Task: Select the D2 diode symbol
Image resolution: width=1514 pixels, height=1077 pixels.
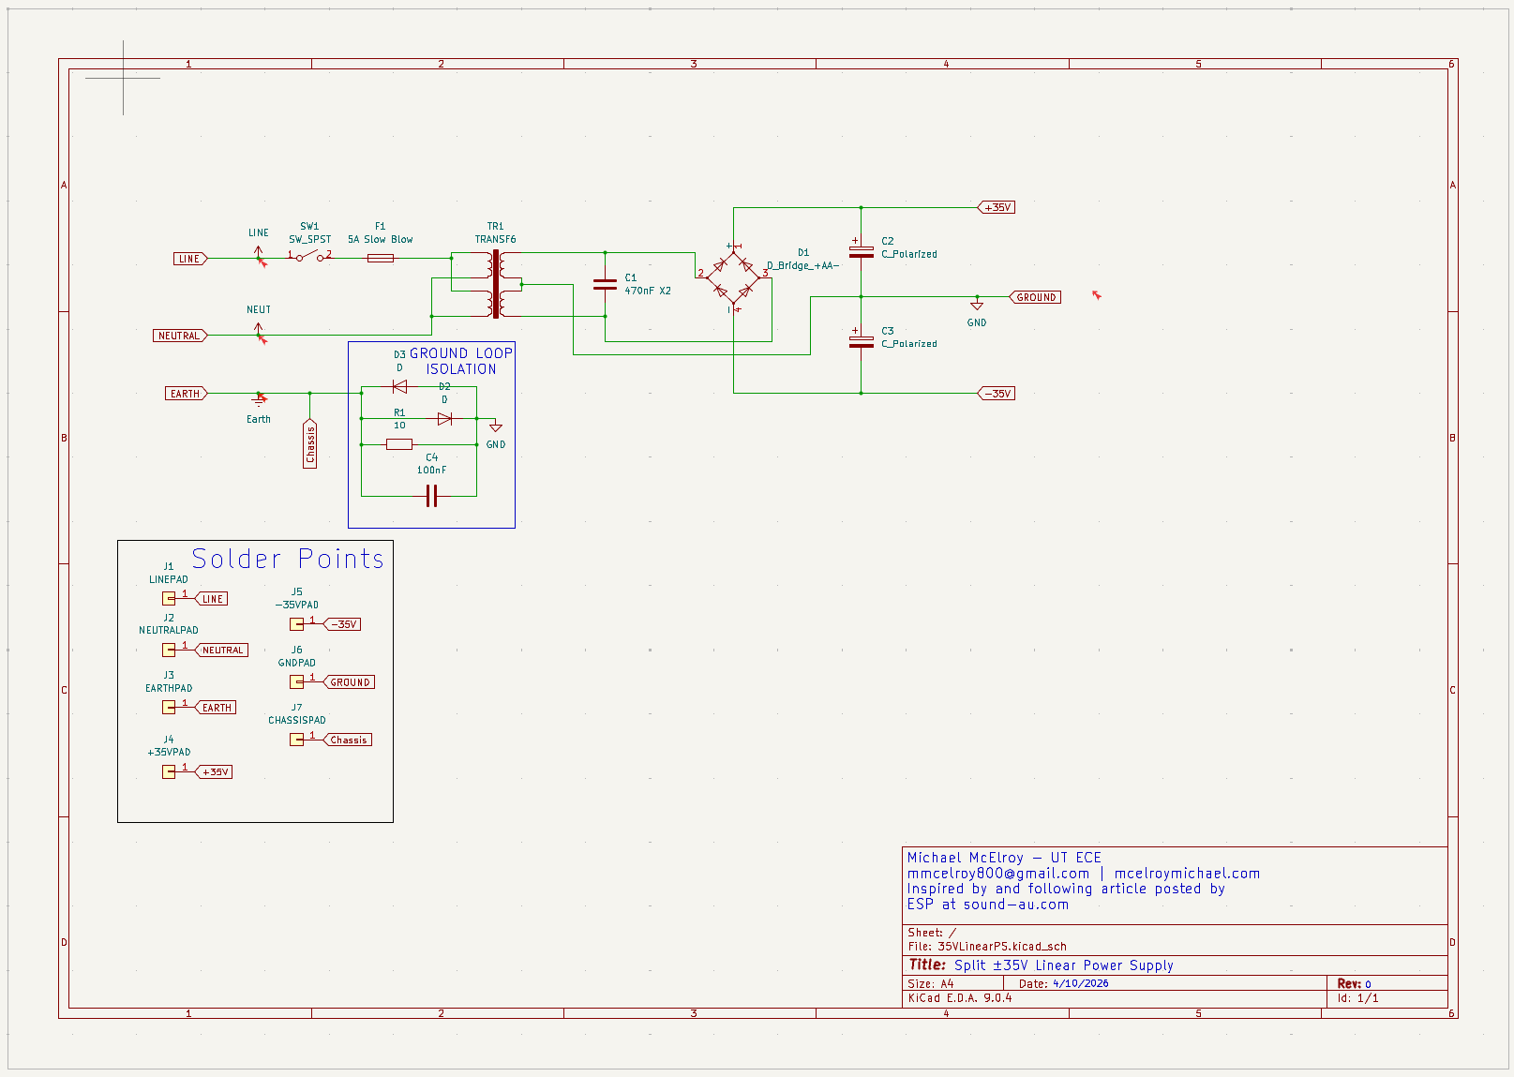Action: pos(444,418)
